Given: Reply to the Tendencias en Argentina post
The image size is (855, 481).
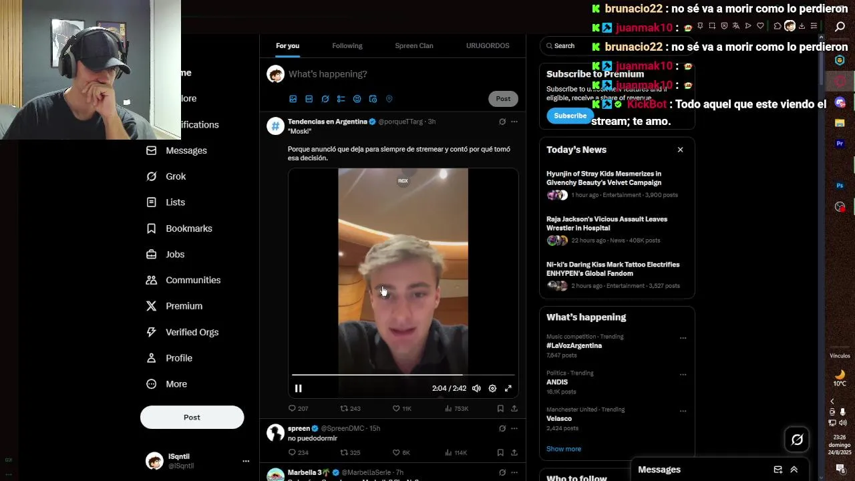Looking at the screenshot, I should [298, 408].
